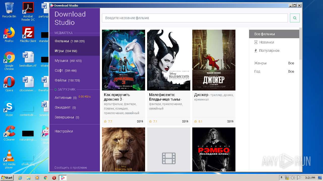Click the Internet Explorer taskbar icon
Image resolution: width=323 pixels, height=181 pixels.
click(x=20, y=178)
